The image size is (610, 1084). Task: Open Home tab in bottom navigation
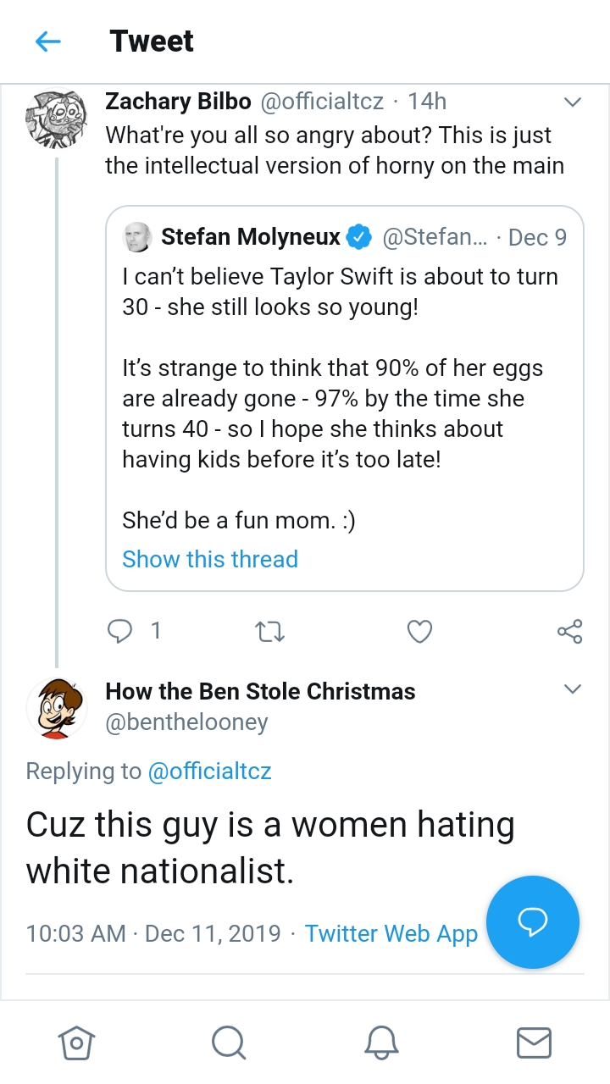click(x=75, y=1042)
